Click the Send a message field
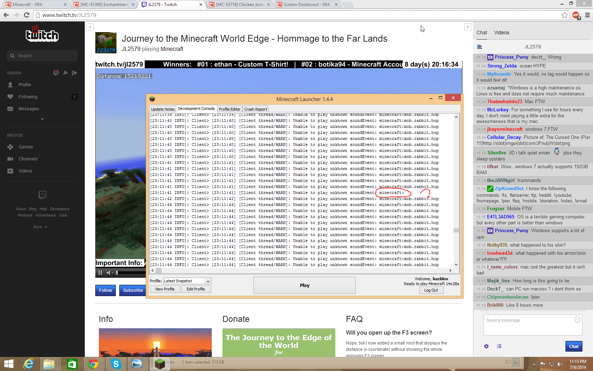This screenshot has height=371, width=593. [x=529, y=324]
